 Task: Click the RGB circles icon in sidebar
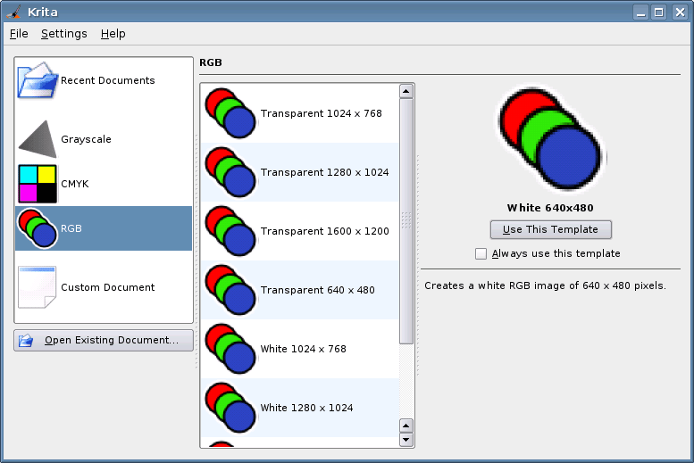pos(38,228)
